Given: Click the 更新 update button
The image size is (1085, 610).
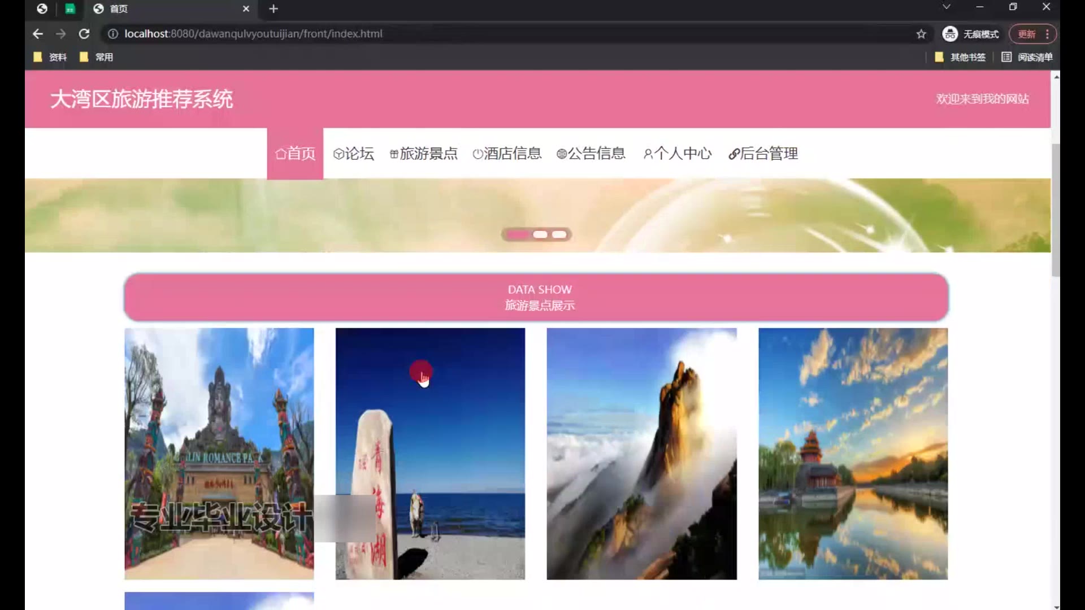Looking at the screenshot, I should tap(1026, 34).
